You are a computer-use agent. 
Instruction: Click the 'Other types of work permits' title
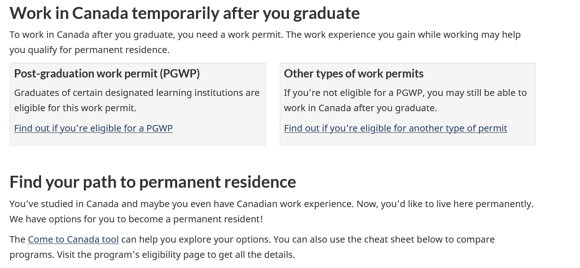click(353, 74)
